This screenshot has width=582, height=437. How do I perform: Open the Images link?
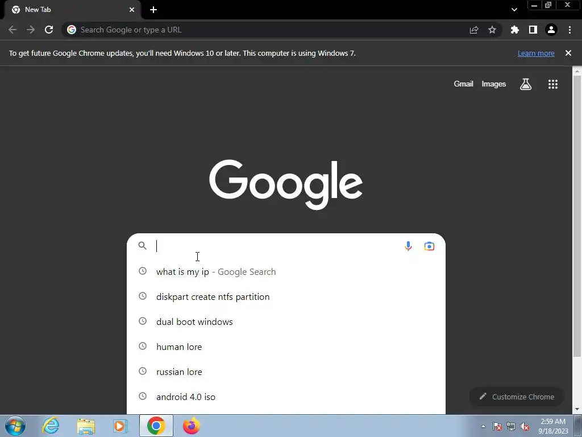[x=494, y=84]
